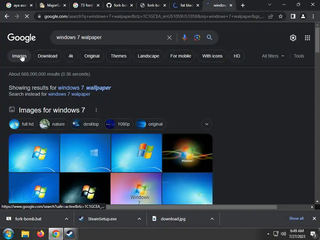Select the 4k filter chip
The image size is (320, 240).
[71, 56]
